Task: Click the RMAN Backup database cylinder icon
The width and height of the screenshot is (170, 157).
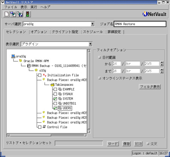Action: (x=29, y=66)
